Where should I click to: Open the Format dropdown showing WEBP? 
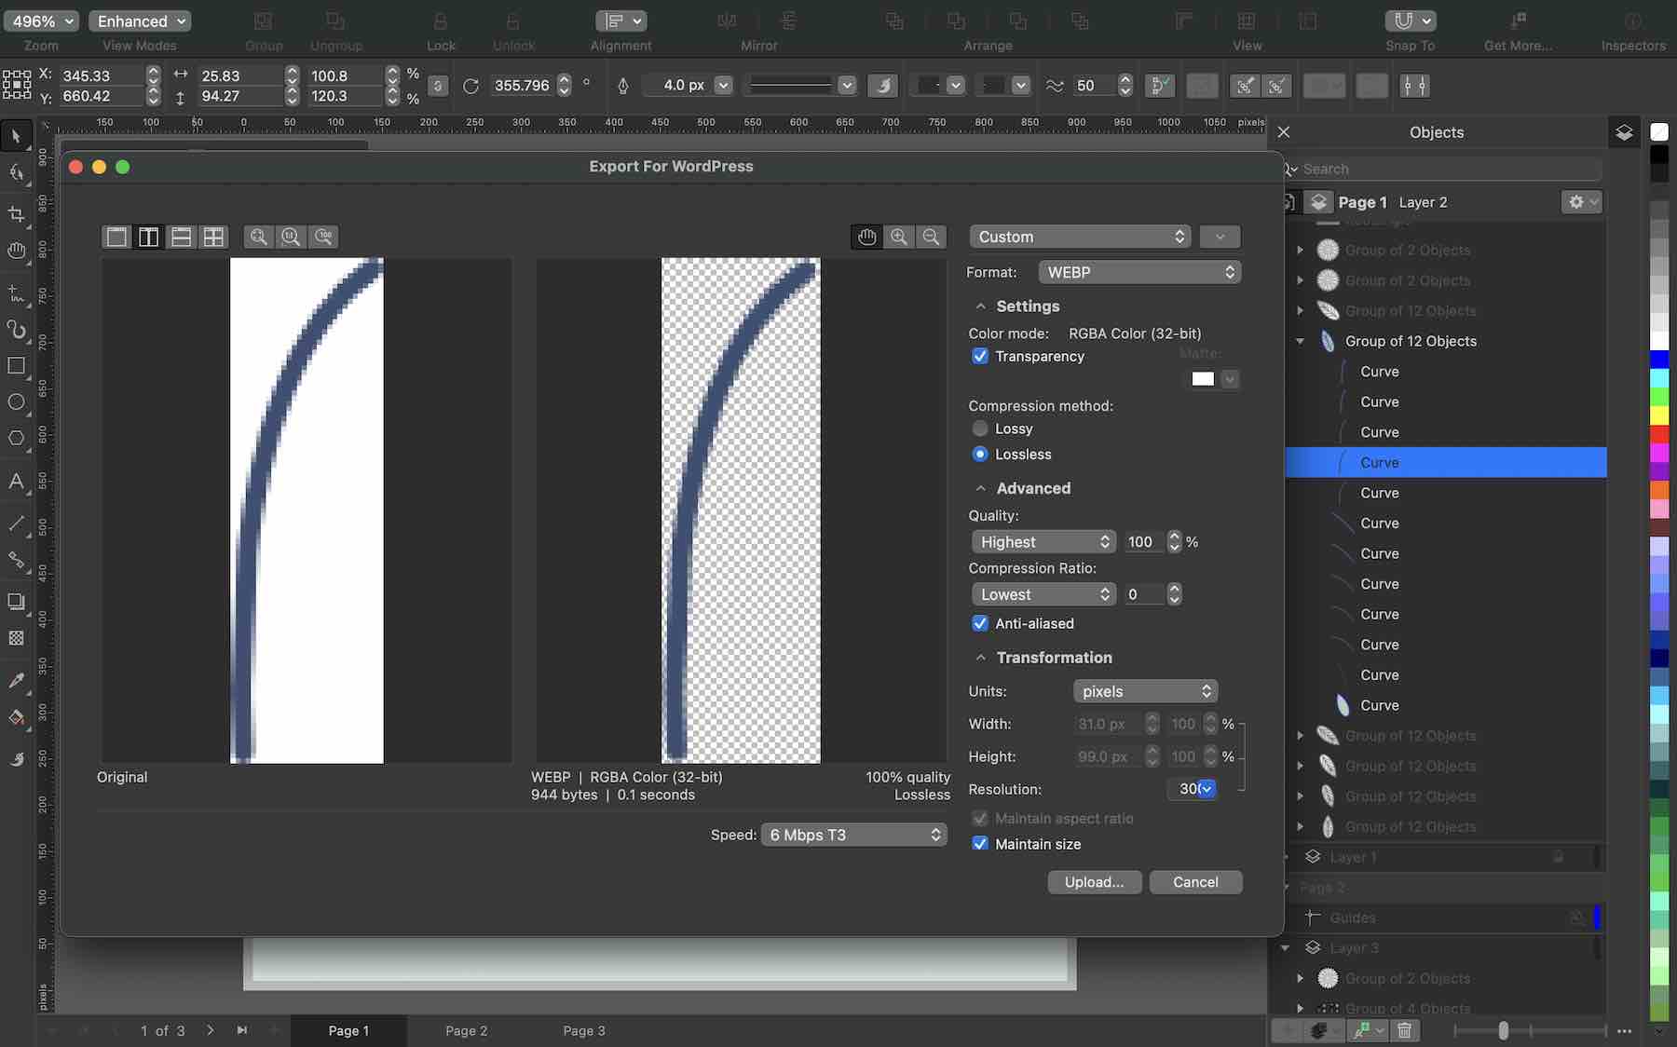[x=1138, y=272]
